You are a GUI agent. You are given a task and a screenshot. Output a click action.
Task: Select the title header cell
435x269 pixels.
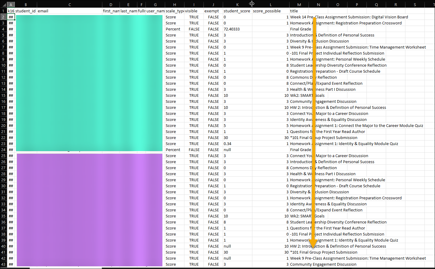[294, 11]
